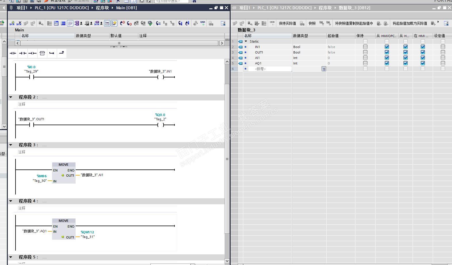This screenshot has width=452, height=265.
Task: Open data type dropdown in the 新增 row
Action: point(324,69)
